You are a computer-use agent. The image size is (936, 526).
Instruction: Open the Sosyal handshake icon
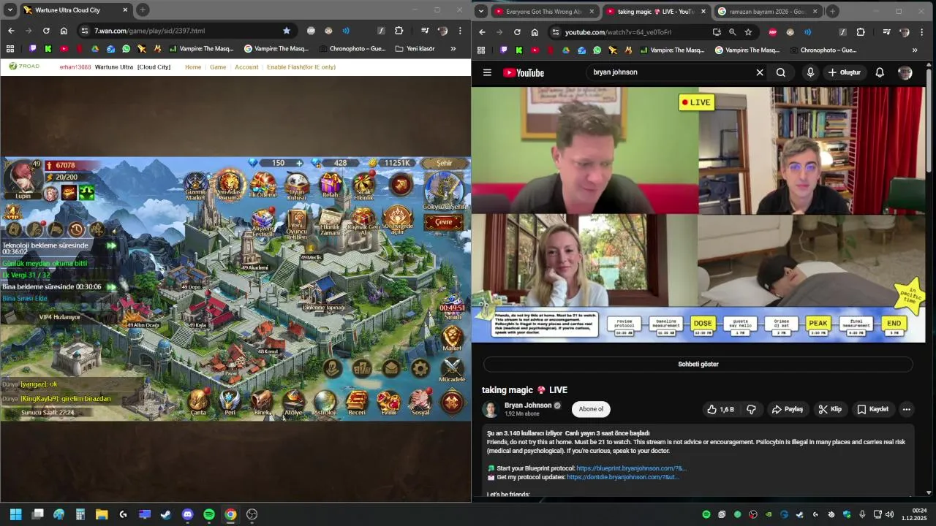pos(420,403)
